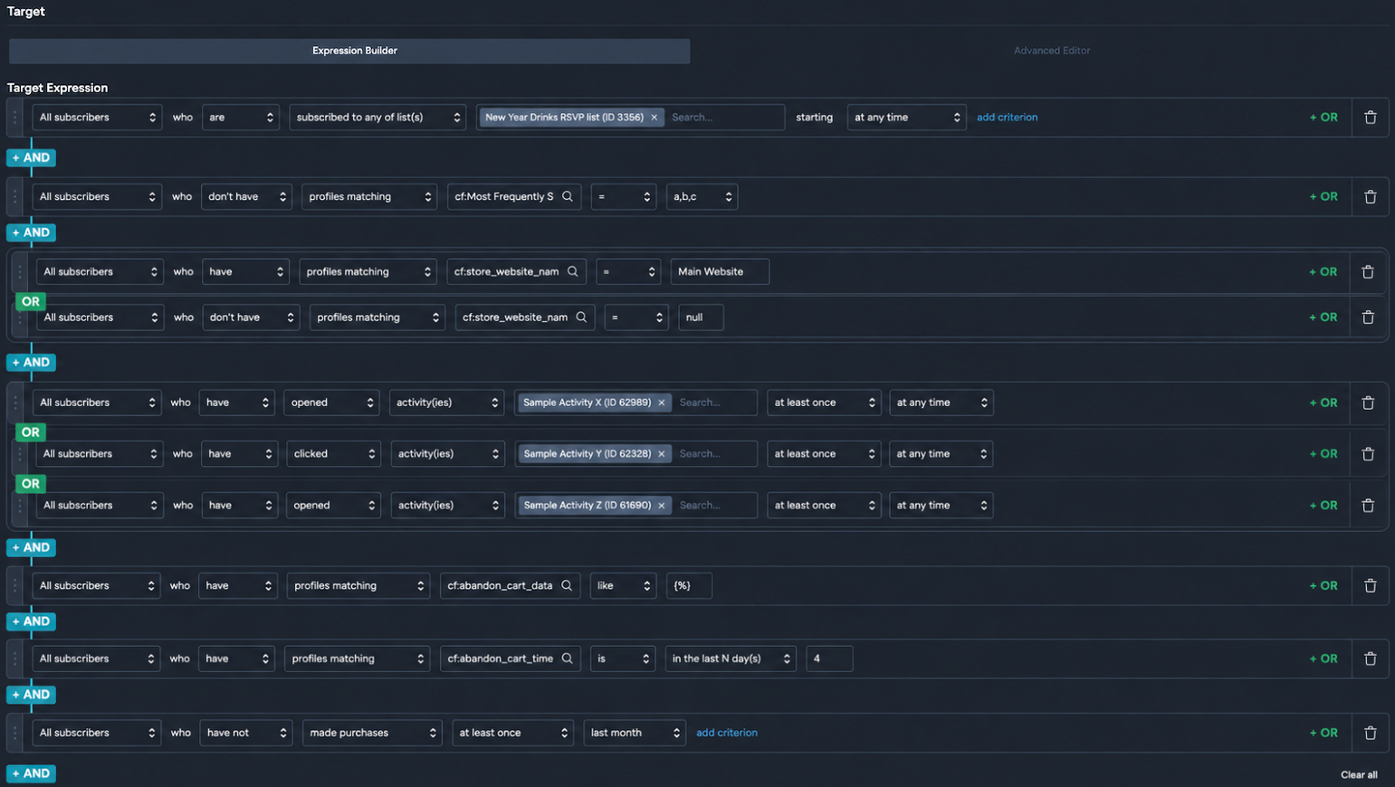Delete the abandon_cart_time row
1395x787 pixels.
(1370, 659)
